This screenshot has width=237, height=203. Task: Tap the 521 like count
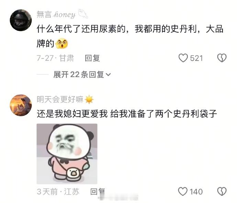coord(196,58)
